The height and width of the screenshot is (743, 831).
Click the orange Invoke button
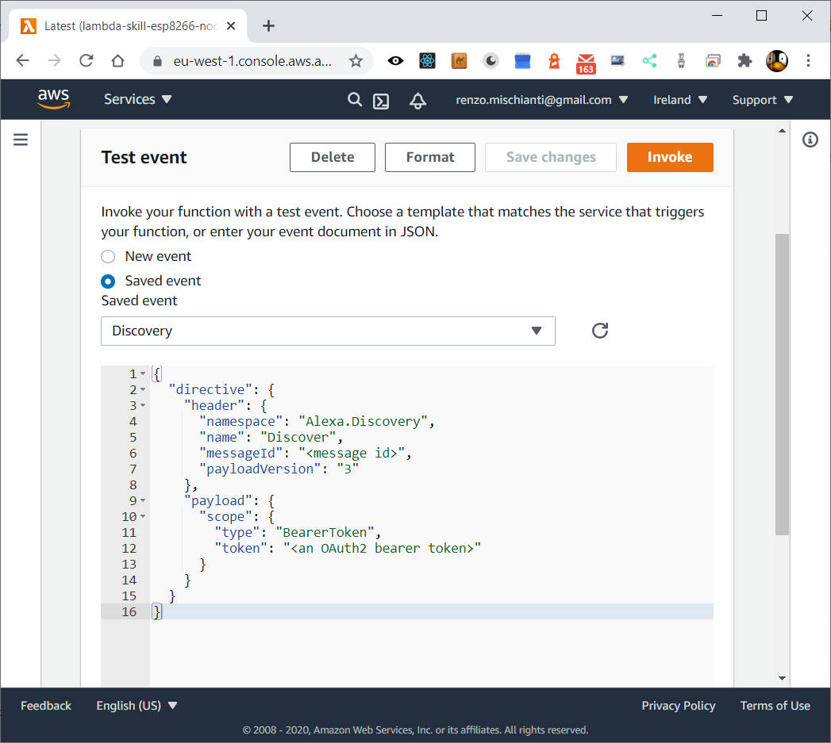point(670,157)
